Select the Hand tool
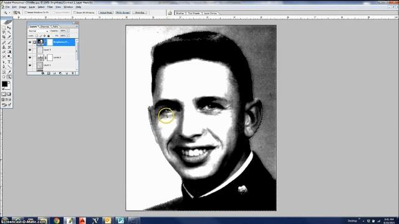Image resolution: width=399 pixels, height=224 pixels. (x=4, y=77)
